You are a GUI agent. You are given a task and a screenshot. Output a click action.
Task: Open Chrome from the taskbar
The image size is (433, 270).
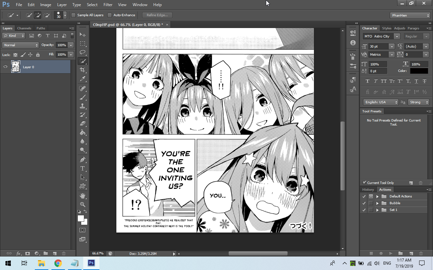pyautogui.click(x=58, y=263)
